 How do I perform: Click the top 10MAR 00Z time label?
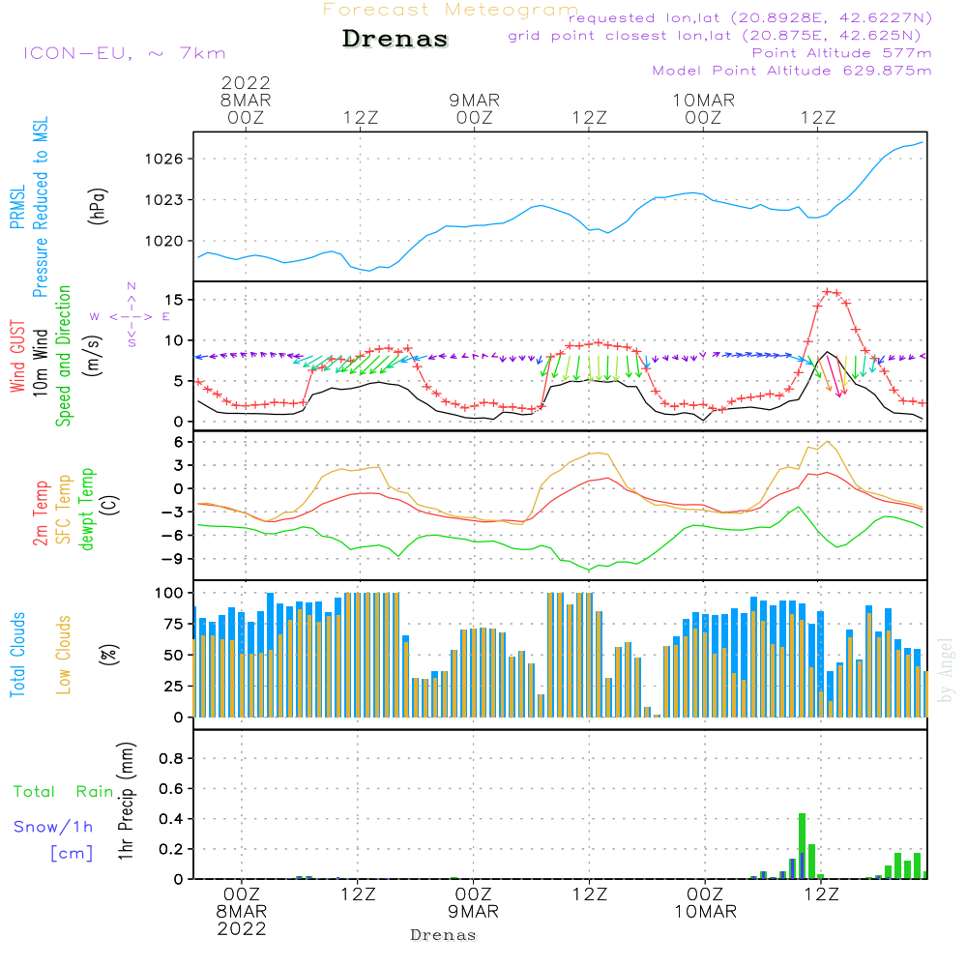[x=703, y=109]
